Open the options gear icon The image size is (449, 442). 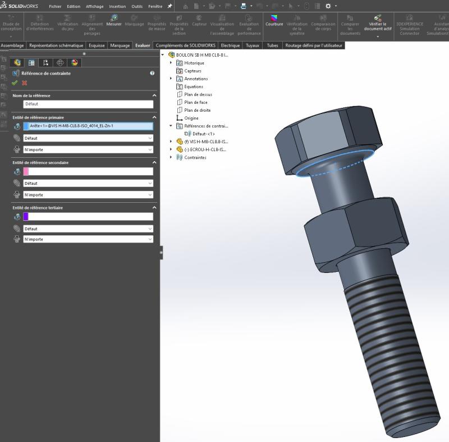[x=328, y=6]
